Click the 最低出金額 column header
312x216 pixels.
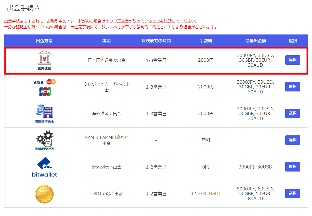[x=256, y=41]
